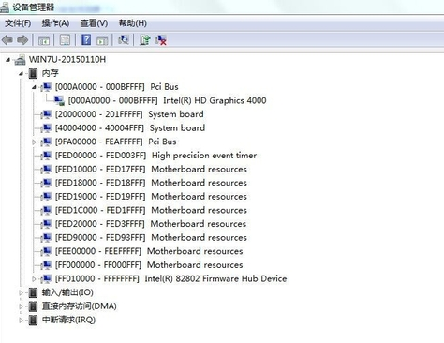The width and height of the screenshot is (444, 343).
Task: Click the 内存 memory chip icon
Action: (x=33, y=73)
